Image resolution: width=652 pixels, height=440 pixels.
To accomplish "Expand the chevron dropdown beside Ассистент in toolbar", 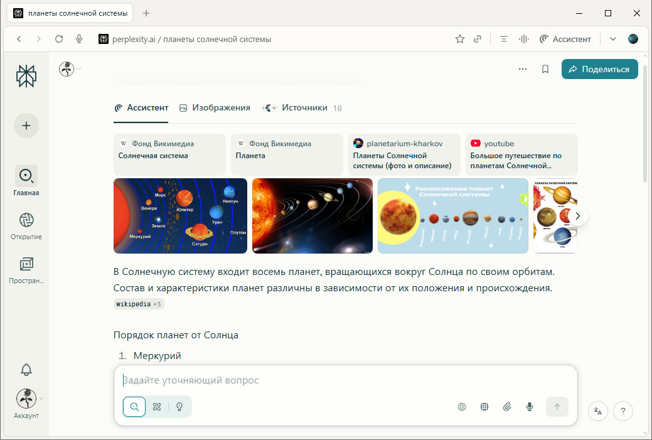I will 613,39.
